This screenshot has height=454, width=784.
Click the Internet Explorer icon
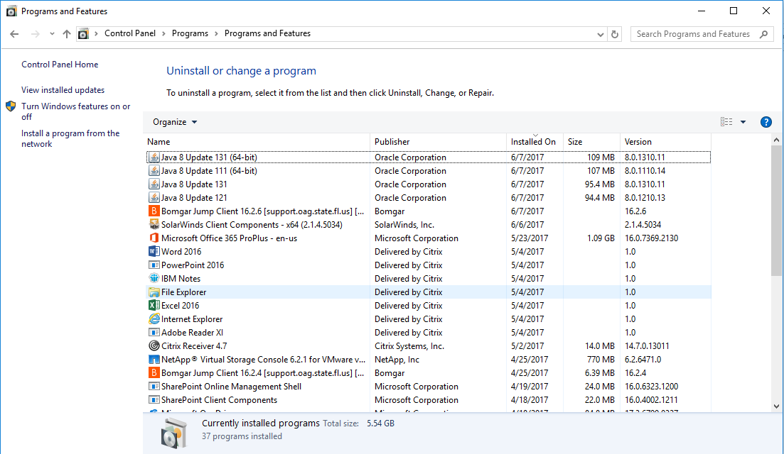click(154, 319)
